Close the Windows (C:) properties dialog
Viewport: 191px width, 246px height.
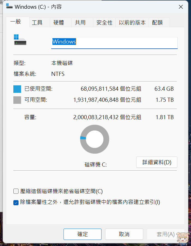181,7
